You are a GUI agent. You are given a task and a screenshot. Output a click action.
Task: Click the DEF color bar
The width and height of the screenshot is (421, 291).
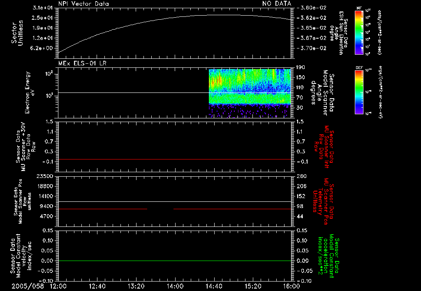[x=359, y=92]
